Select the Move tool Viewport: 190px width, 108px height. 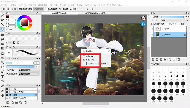2,30
